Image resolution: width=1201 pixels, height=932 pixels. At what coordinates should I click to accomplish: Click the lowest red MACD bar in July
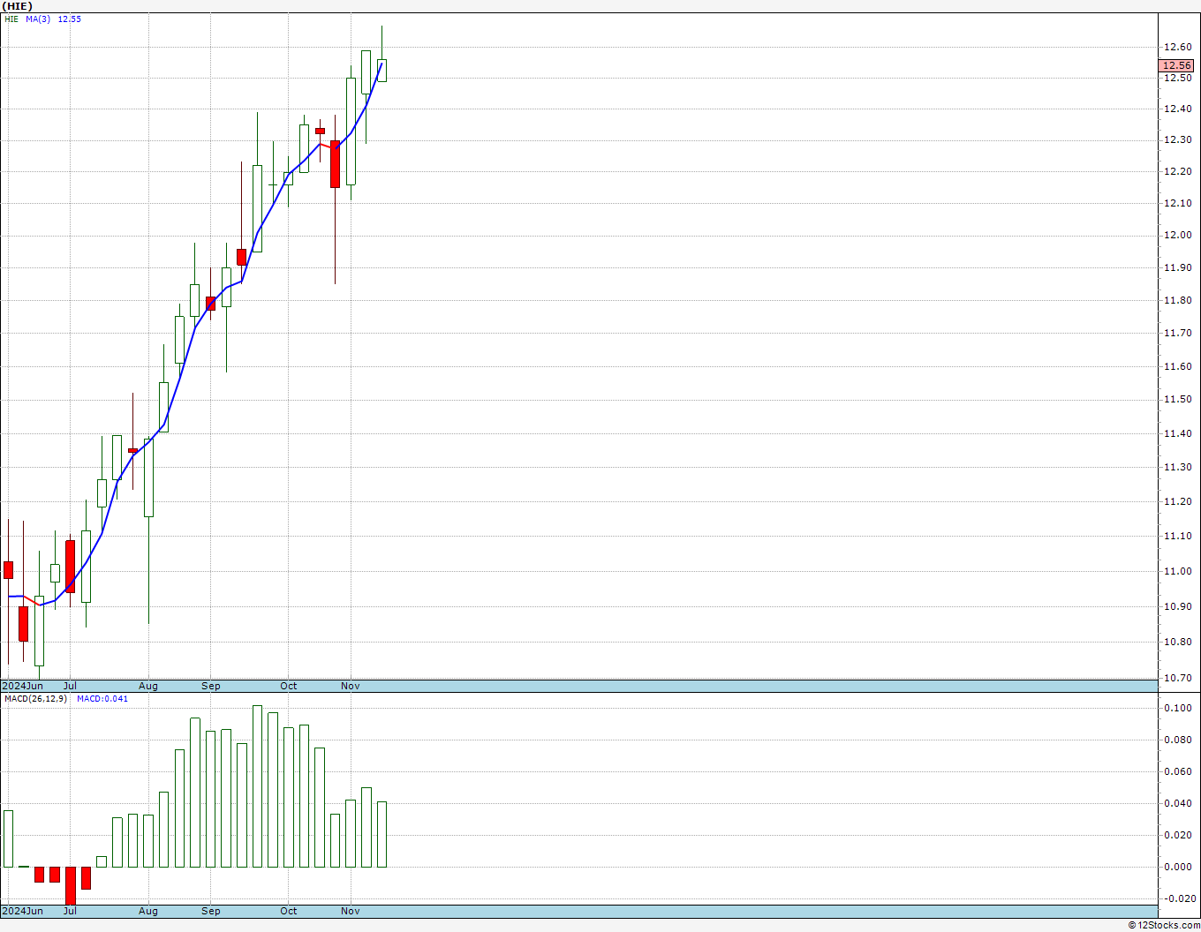[71, 884]
